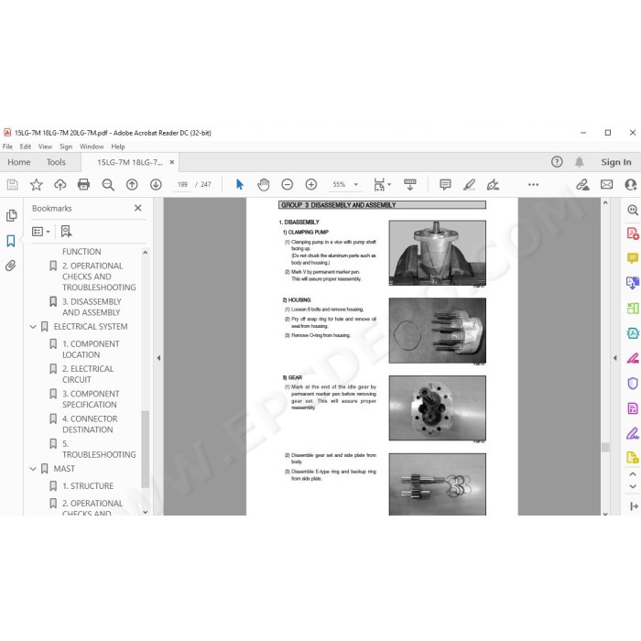Image resolution: width=641 pixels, height=641 pixels.
Task: Print the document
Action: click(84, 185)
